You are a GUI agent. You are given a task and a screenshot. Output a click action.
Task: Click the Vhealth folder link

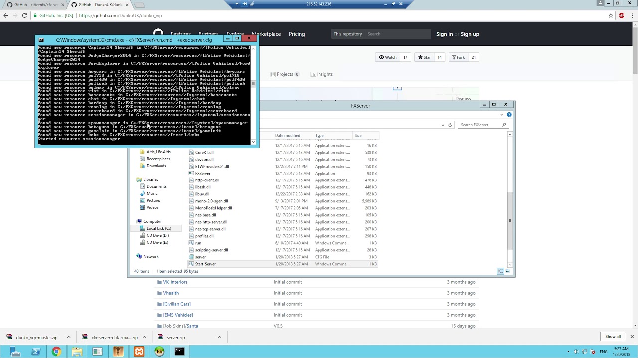point(171,293)
